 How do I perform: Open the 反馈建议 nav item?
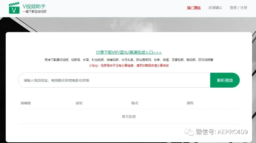click(x=215, y=8)
